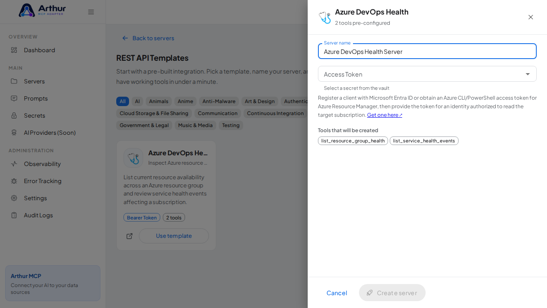Click Cancel in the panel footer

click(x=337, y=293)
